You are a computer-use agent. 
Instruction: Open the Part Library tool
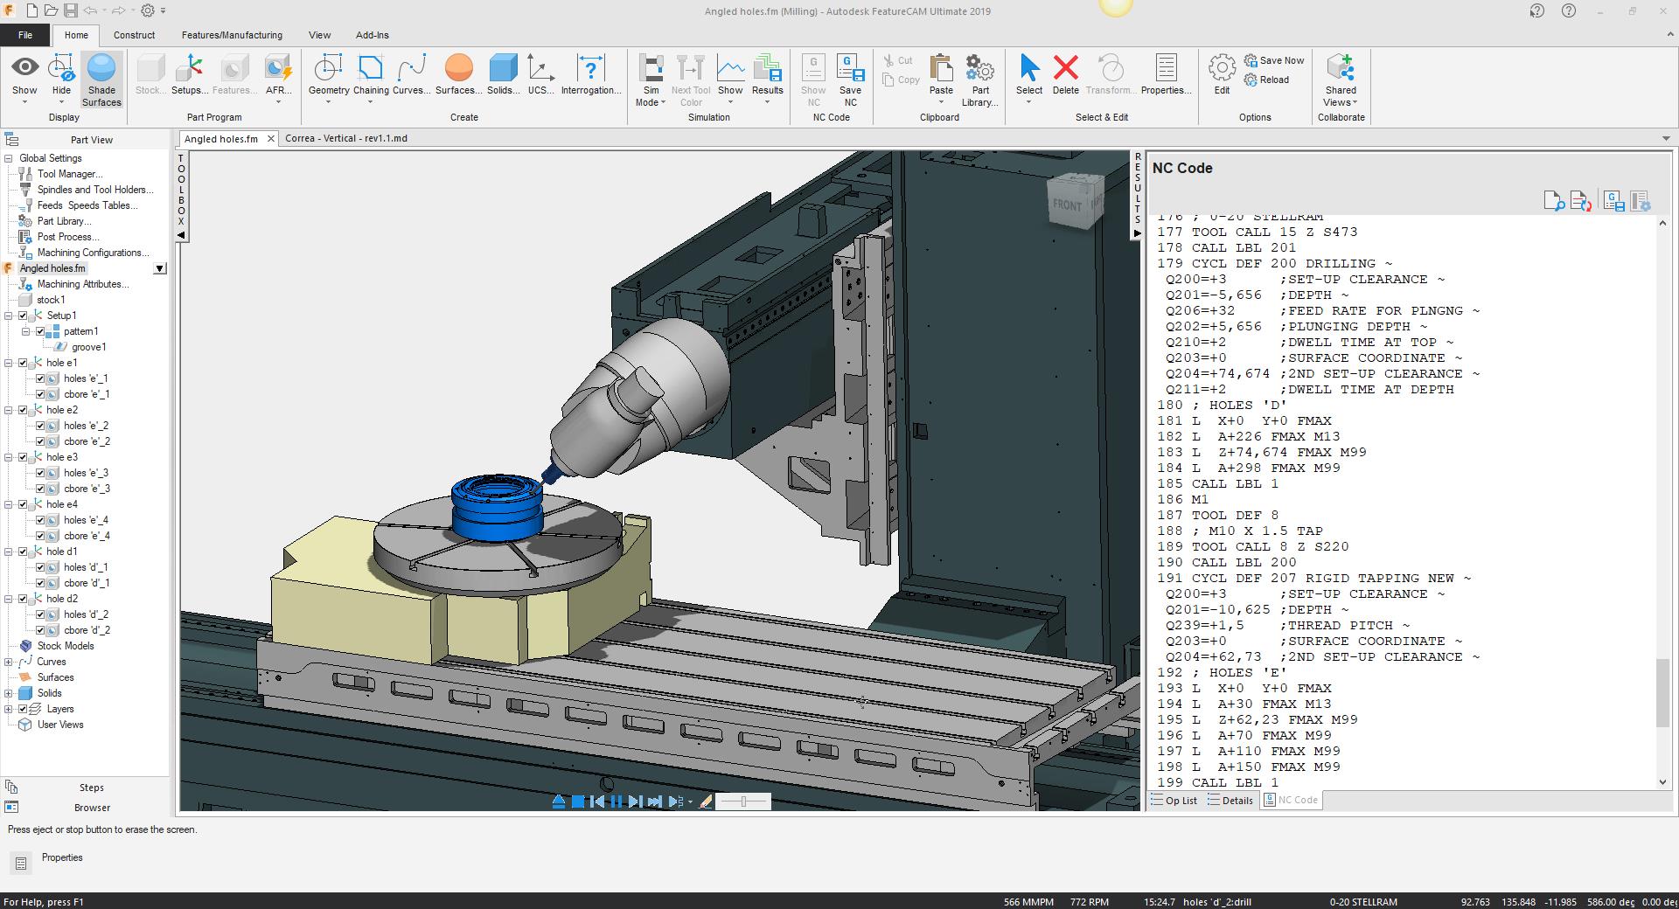[x=980, y=80]
